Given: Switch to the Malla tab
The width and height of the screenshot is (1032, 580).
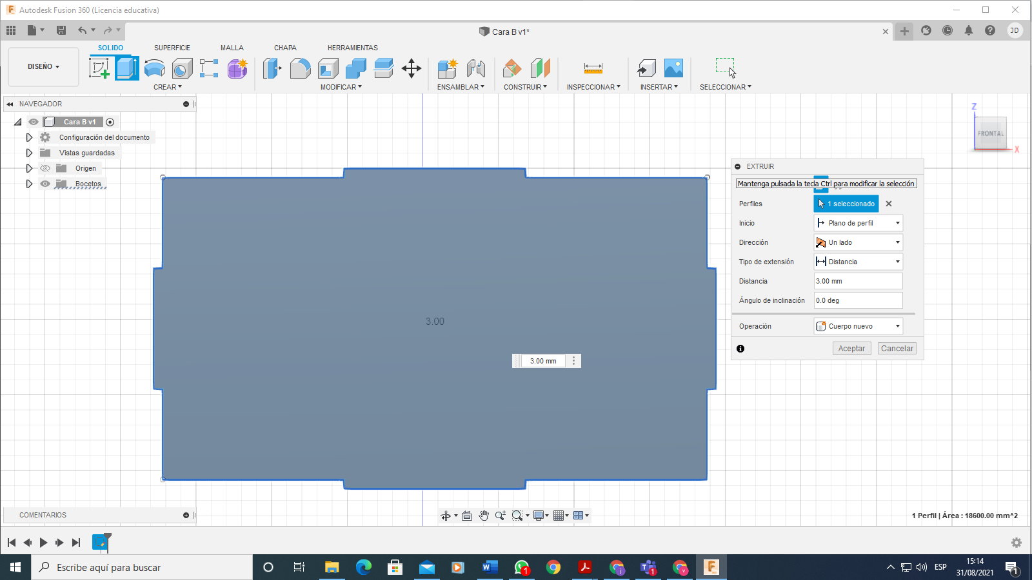Looking at the screenshot, I should pos(232,48).
